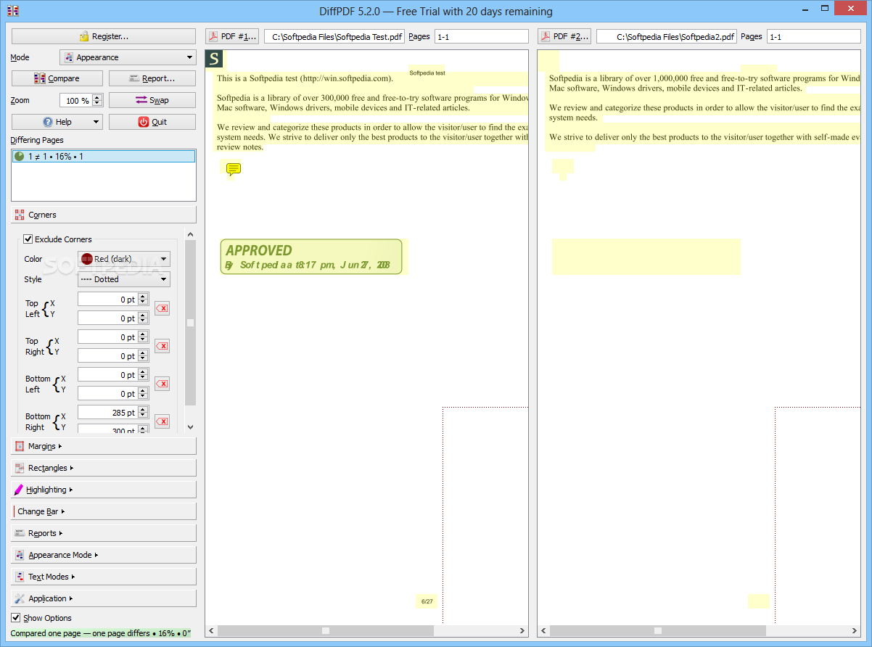Click the options panel scroll up arrow
Screen dimensions: 872x647
click(191, 234)
